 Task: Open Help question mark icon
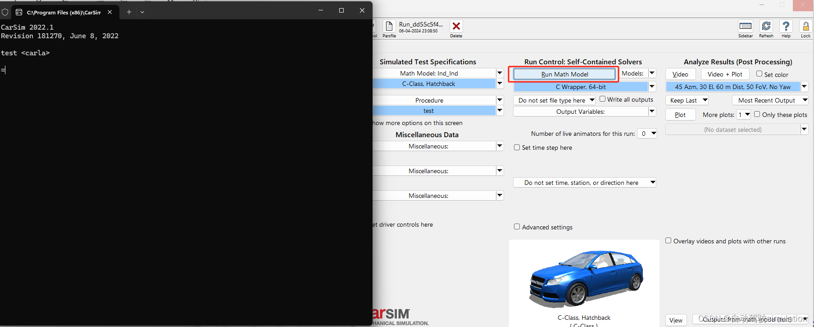tap(786, 26)
